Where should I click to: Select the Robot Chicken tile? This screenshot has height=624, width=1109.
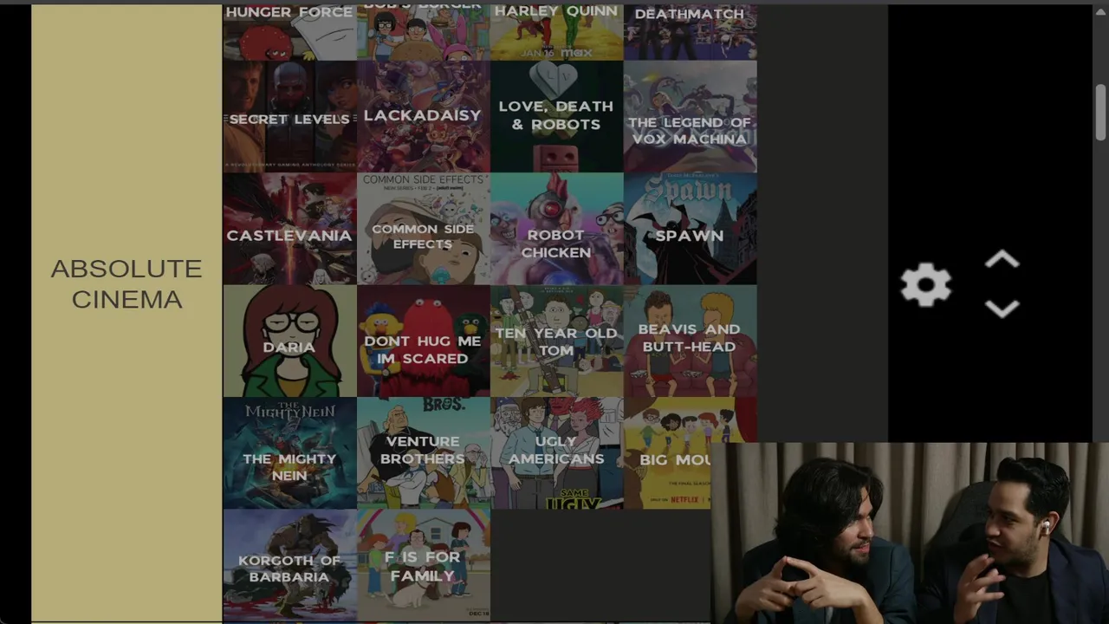tap(556, 229)
